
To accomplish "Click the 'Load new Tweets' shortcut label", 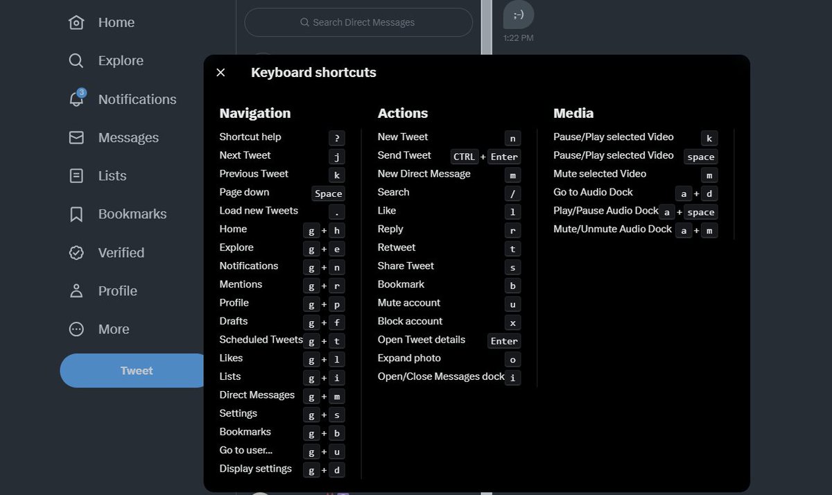I will (x=259, y=211).
